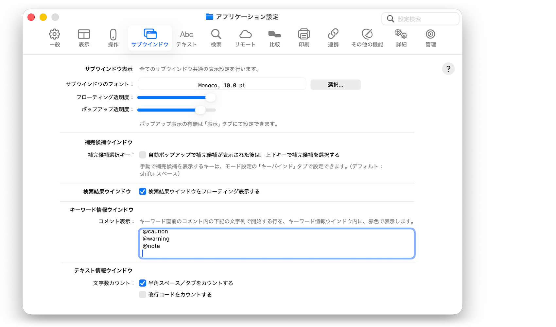Enable up/down key completion candidate selection checkbox
Viewport: 556px width, 327px height.
pos(143,155)
